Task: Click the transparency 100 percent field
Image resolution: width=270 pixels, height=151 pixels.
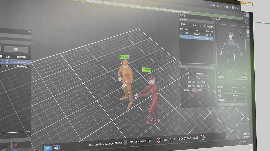Action: (205, 90)
